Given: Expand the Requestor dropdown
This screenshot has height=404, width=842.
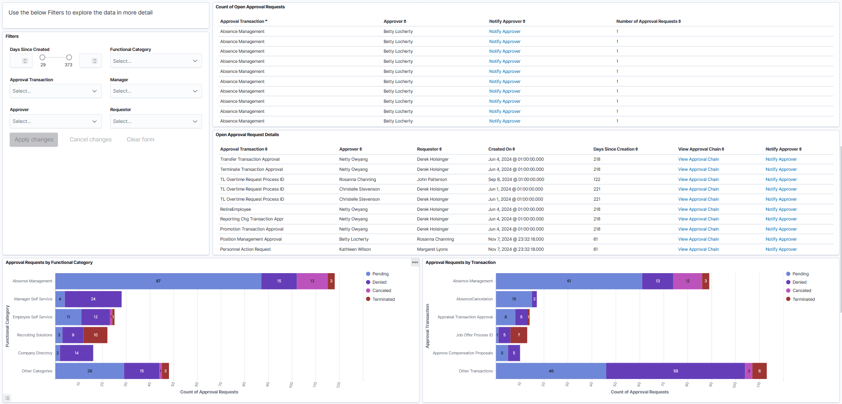Looking at the screenshot, I should (156, 121).
